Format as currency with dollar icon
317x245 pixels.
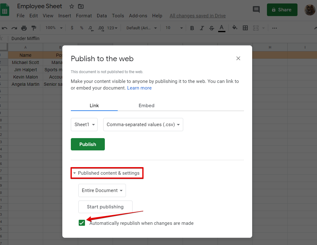[72, 28]
